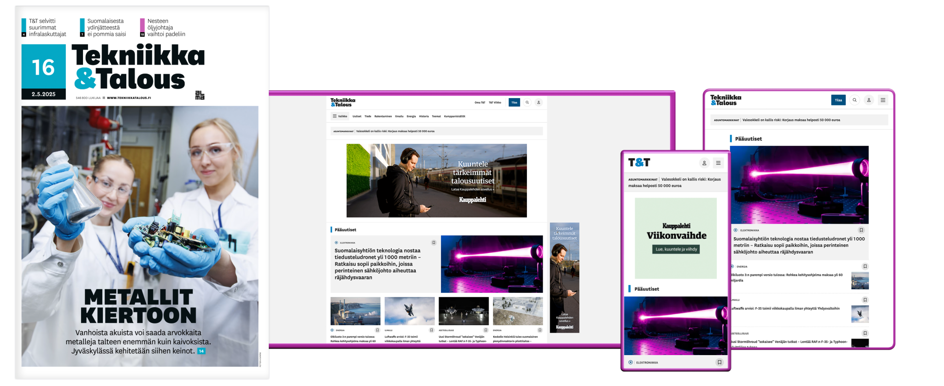Open the Rakentaminen menu item on desktop
Screen dimensions: 944x386
click(383, 116)
